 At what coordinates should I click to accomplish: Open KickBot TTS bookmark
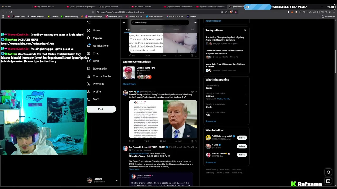[x=53, y=17]
